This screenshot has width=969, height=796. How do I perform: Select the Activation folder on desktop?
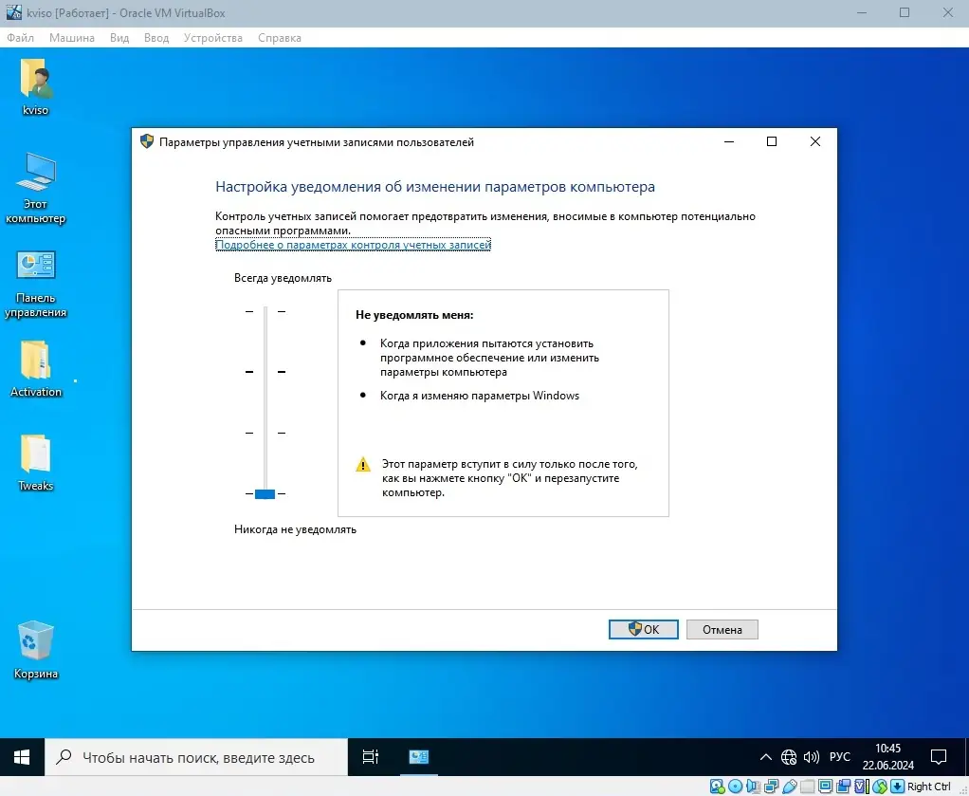click(35, 369)
